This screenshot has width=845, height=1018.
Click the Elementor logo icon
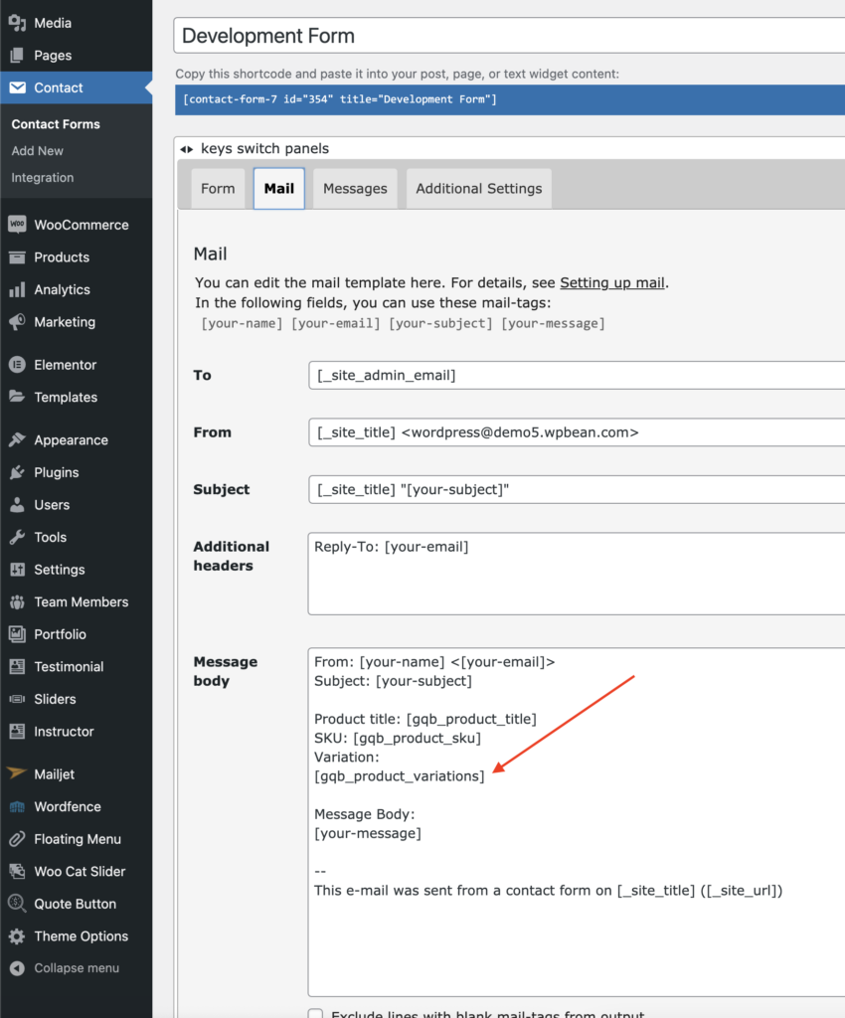[17, 365]
